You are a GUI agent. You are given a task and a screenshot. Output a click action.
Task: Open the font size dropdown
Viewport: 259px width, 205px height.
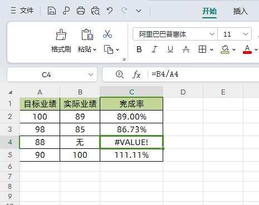pos(246,34)
